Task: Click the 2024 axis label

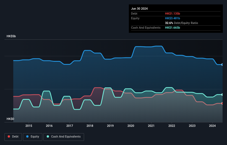Action: [x=212, y=126]
